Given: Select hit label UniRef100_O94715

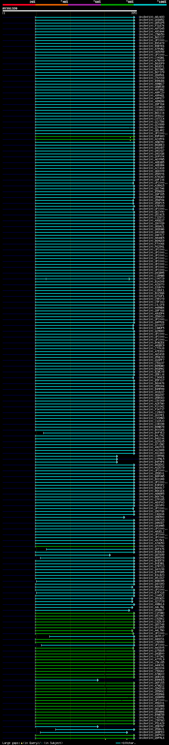Looking at the screenshot, I should click(152, 520).
